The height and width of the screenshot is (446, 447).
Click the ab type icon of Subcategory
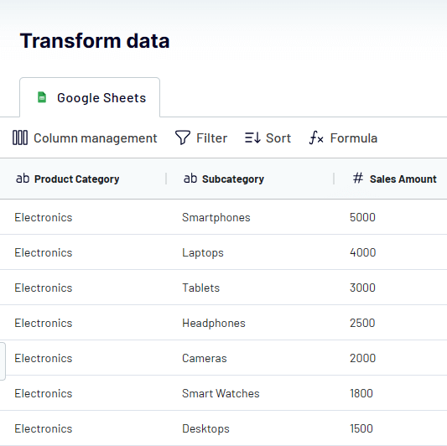pos(190,179)
